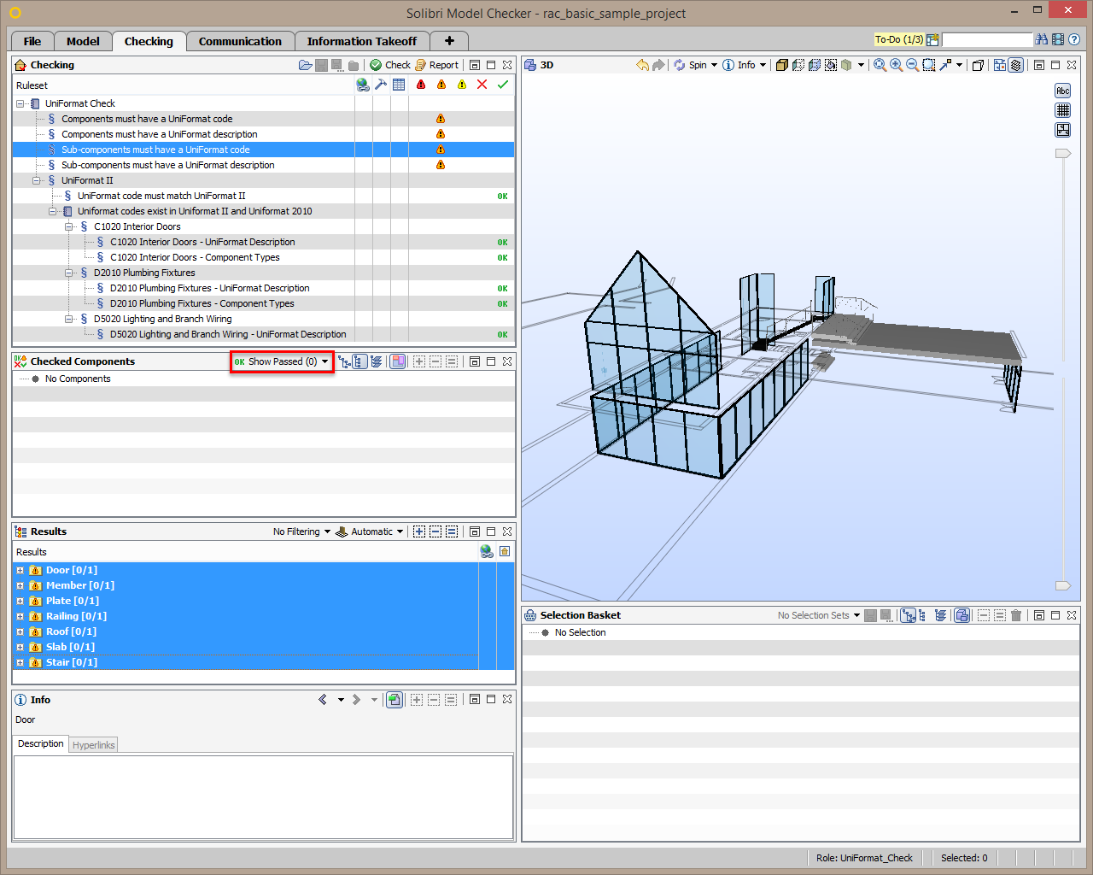Open the Report for checking results
The width and height of the screenshot is (1093, 875).
(x=436, y=65)
